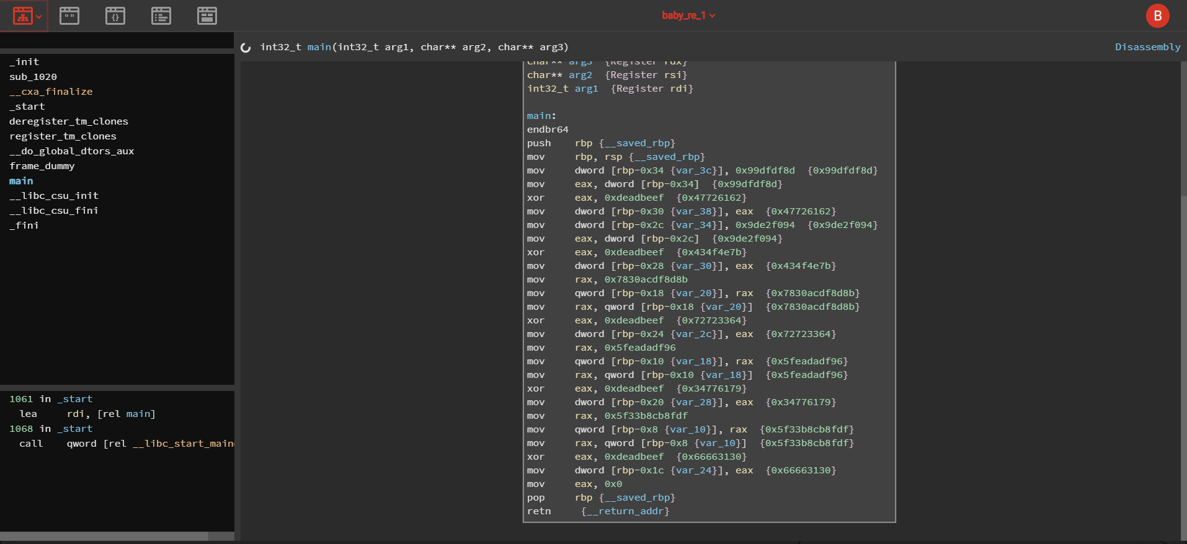Click the lea rdi, [rel main] xref line
Viewport: 1187px width, 544px height.
87,414
